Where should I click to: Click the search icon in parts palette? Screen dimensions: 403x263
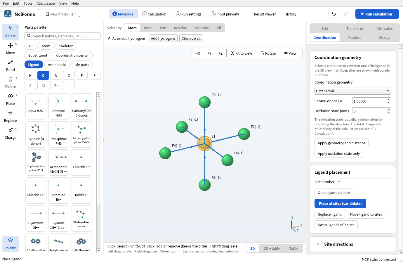[x=29, y=36]
